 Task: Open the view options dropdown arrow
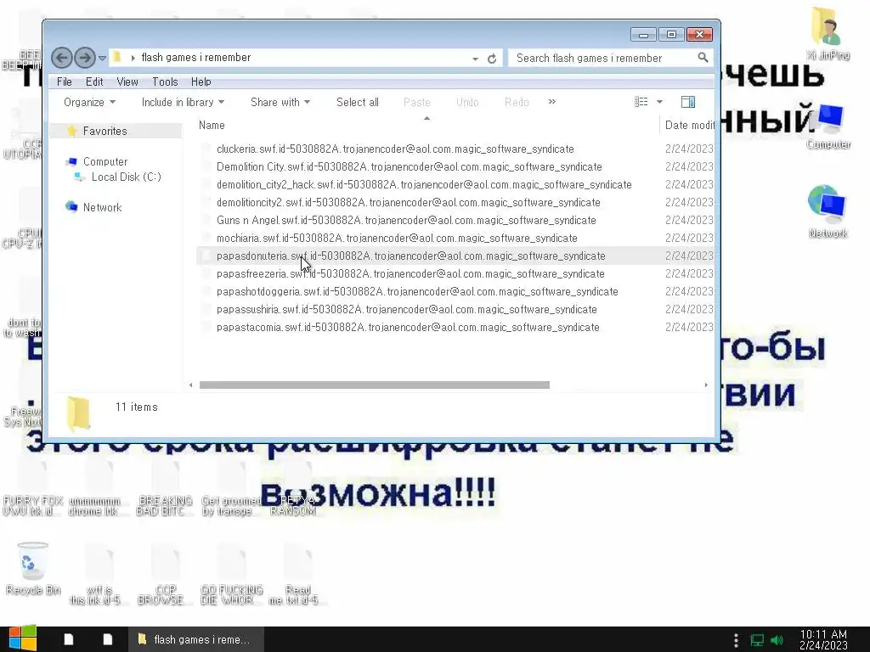click(x=659, y=102)
